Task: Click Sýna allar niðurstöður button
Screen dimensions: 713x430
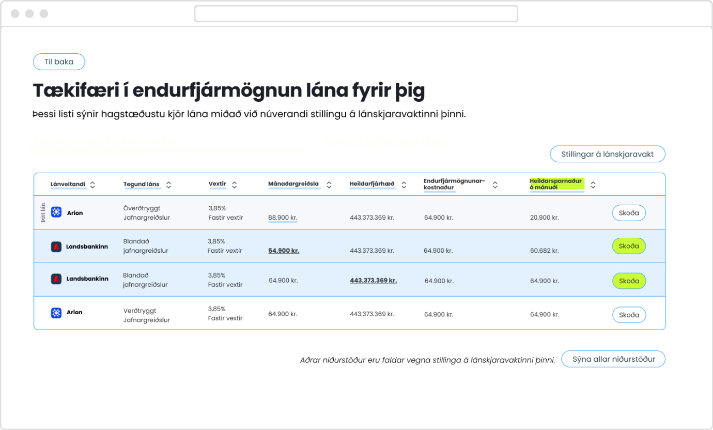Action: tap(613, 359)
